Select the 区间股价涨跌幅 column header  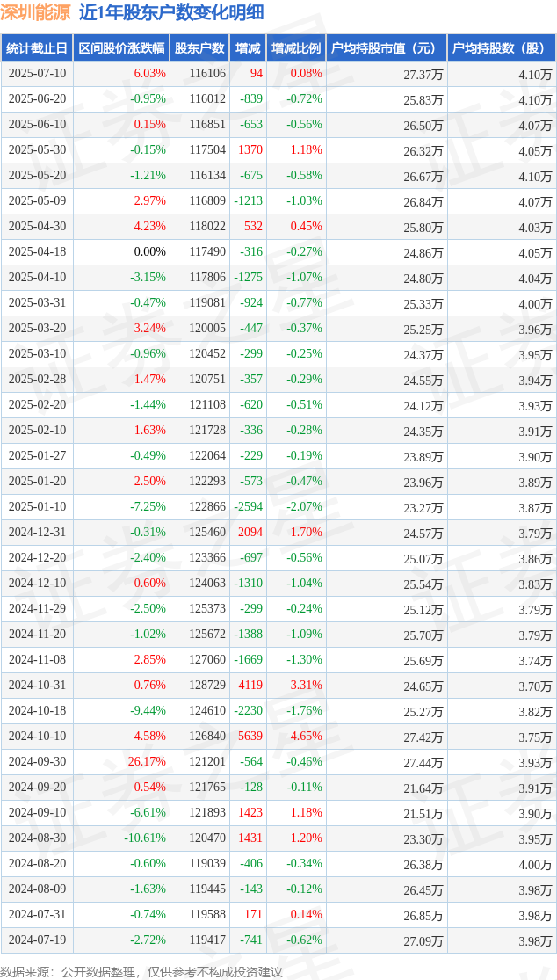pos(121,48)
